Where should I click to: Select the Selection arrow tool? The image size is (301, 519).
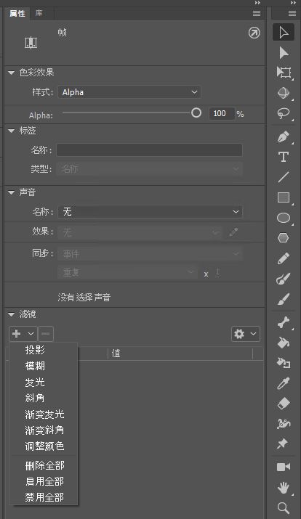284,33
